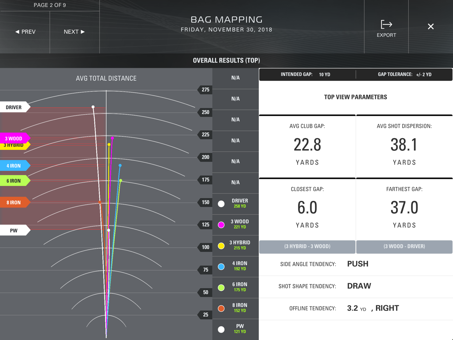Viewport: 453px width, 340px height.
Task: Click the 3 Hybrid 215 YD legend entry
Action: pos(236,245)
